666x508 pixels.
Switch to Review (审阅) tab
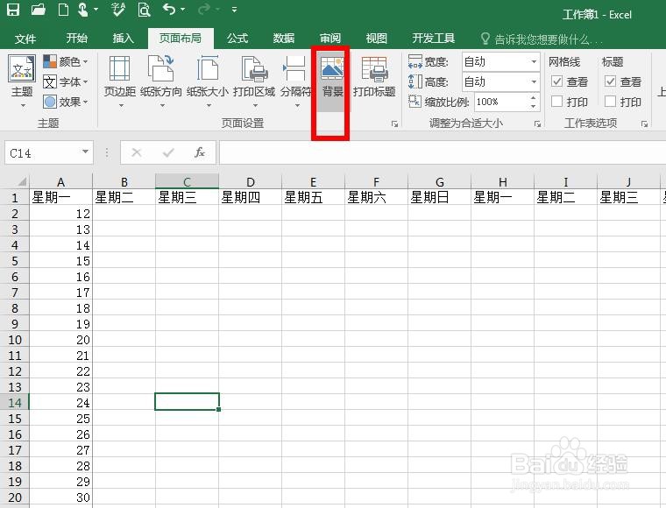pos(330,39)
